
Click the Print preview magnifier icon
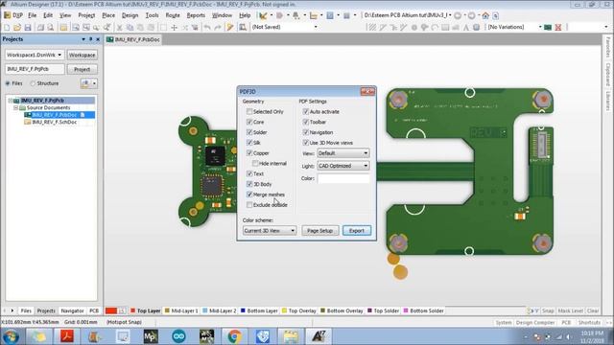(51, 28)
